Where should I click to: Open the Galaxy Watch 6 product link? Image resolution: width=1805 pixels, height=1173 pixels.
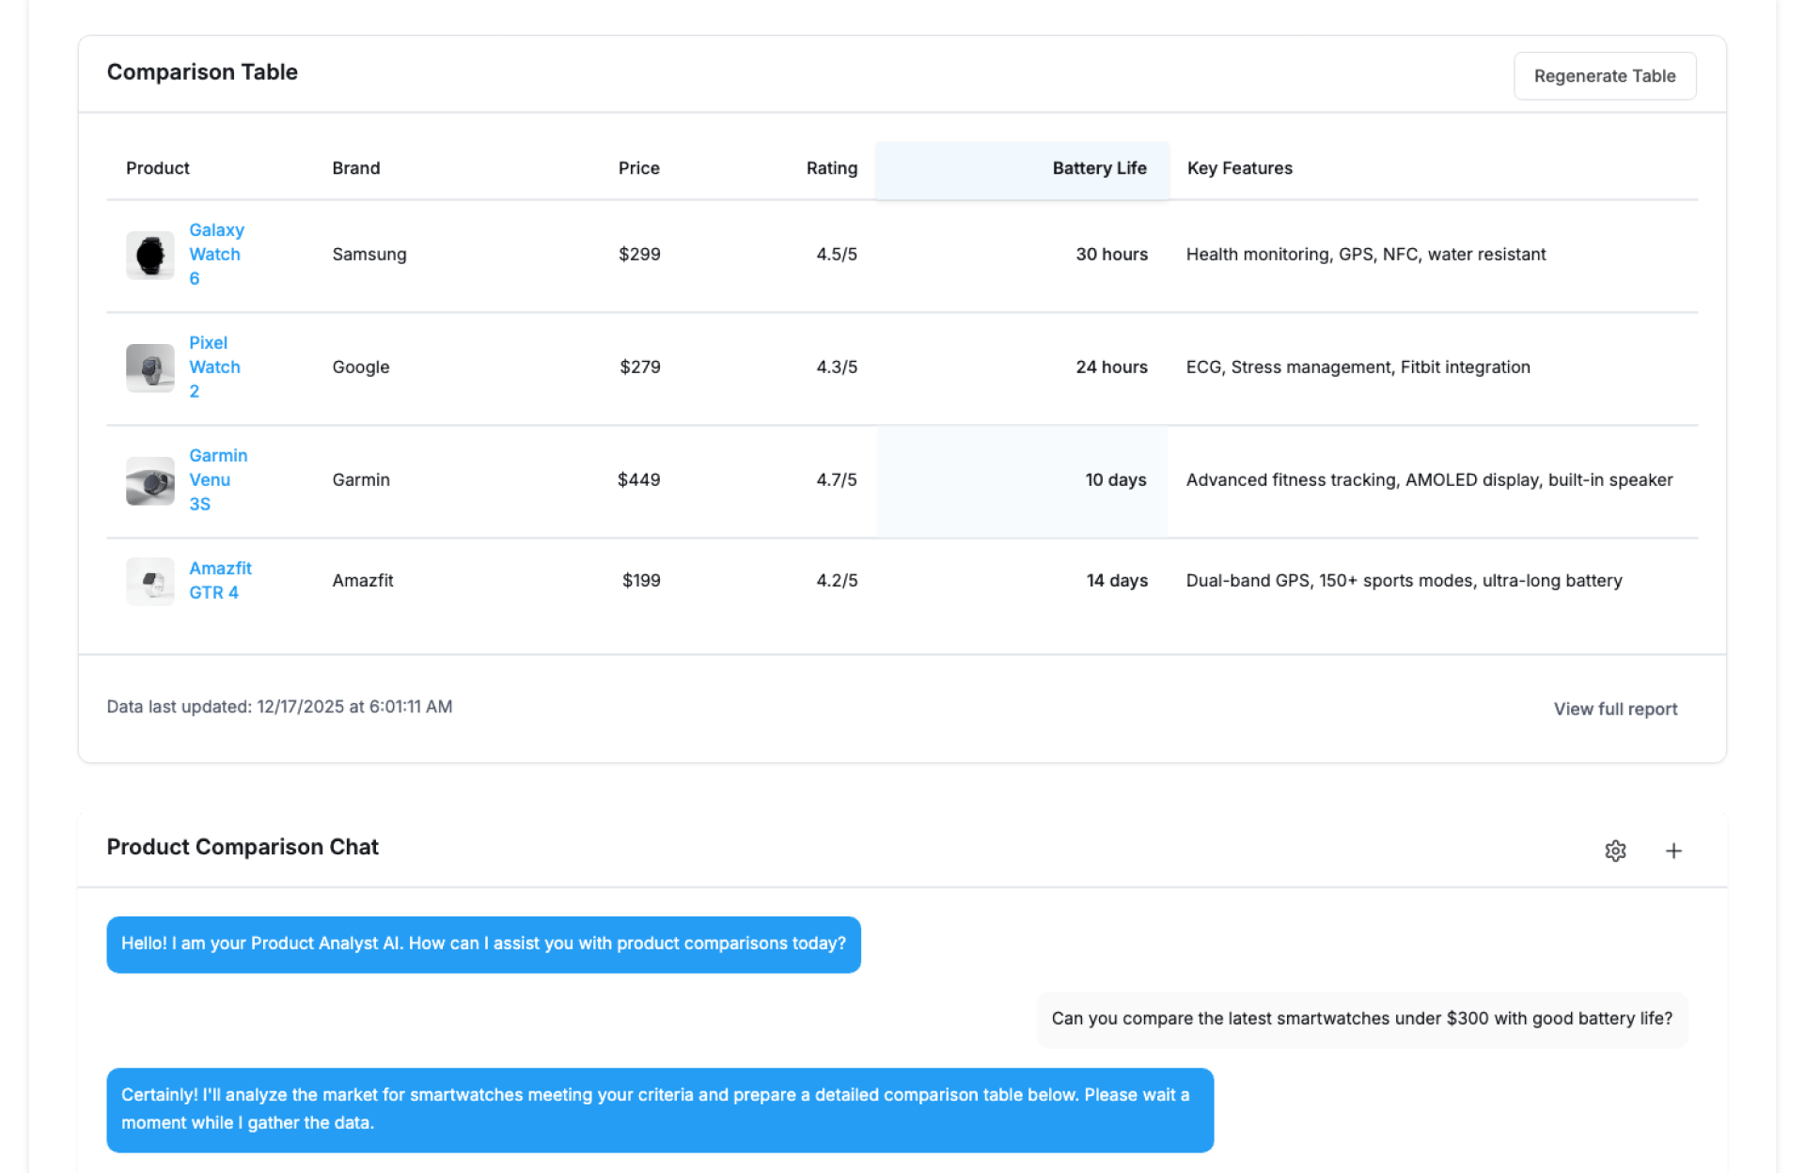[215, 254]
